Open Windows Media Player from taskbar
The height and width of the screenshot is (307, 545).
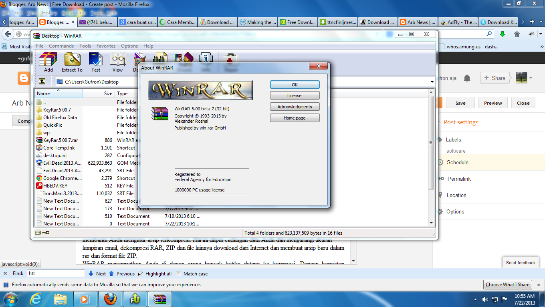tap(85, 299)
